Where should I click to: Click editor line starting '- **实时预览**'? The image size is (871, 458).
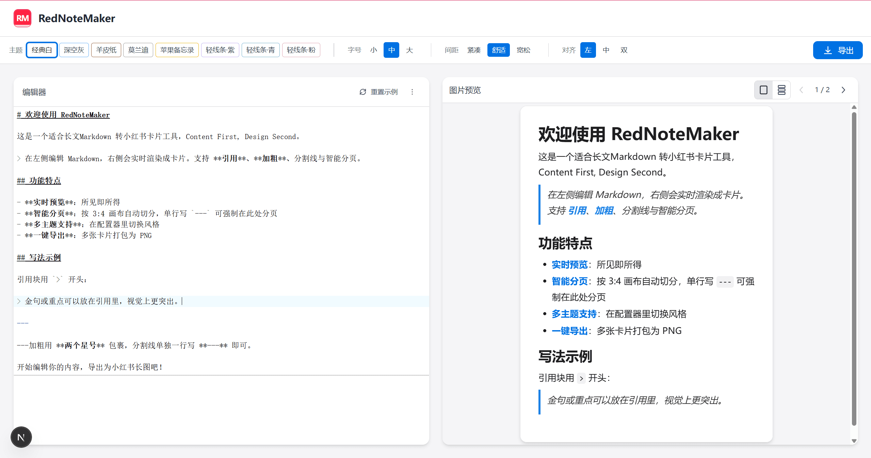68,202
